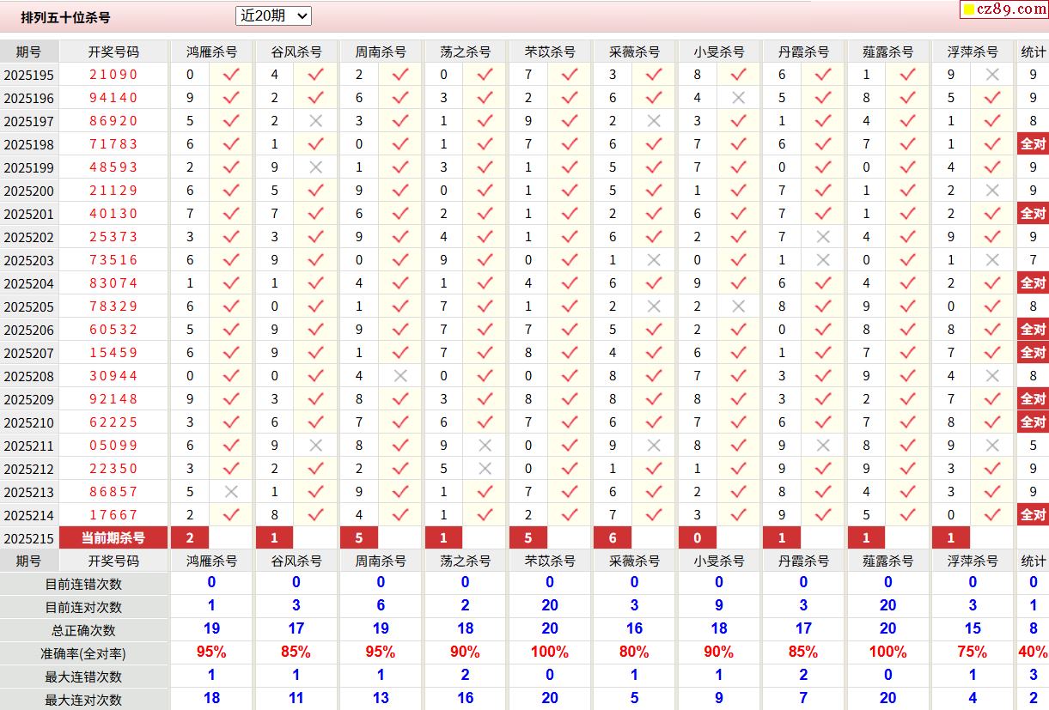Image resolution: width=1049 pixels, height=710 pixels.
Task: Click the 全对 badge in row 2025201
Action: (x=1033, y=214)
